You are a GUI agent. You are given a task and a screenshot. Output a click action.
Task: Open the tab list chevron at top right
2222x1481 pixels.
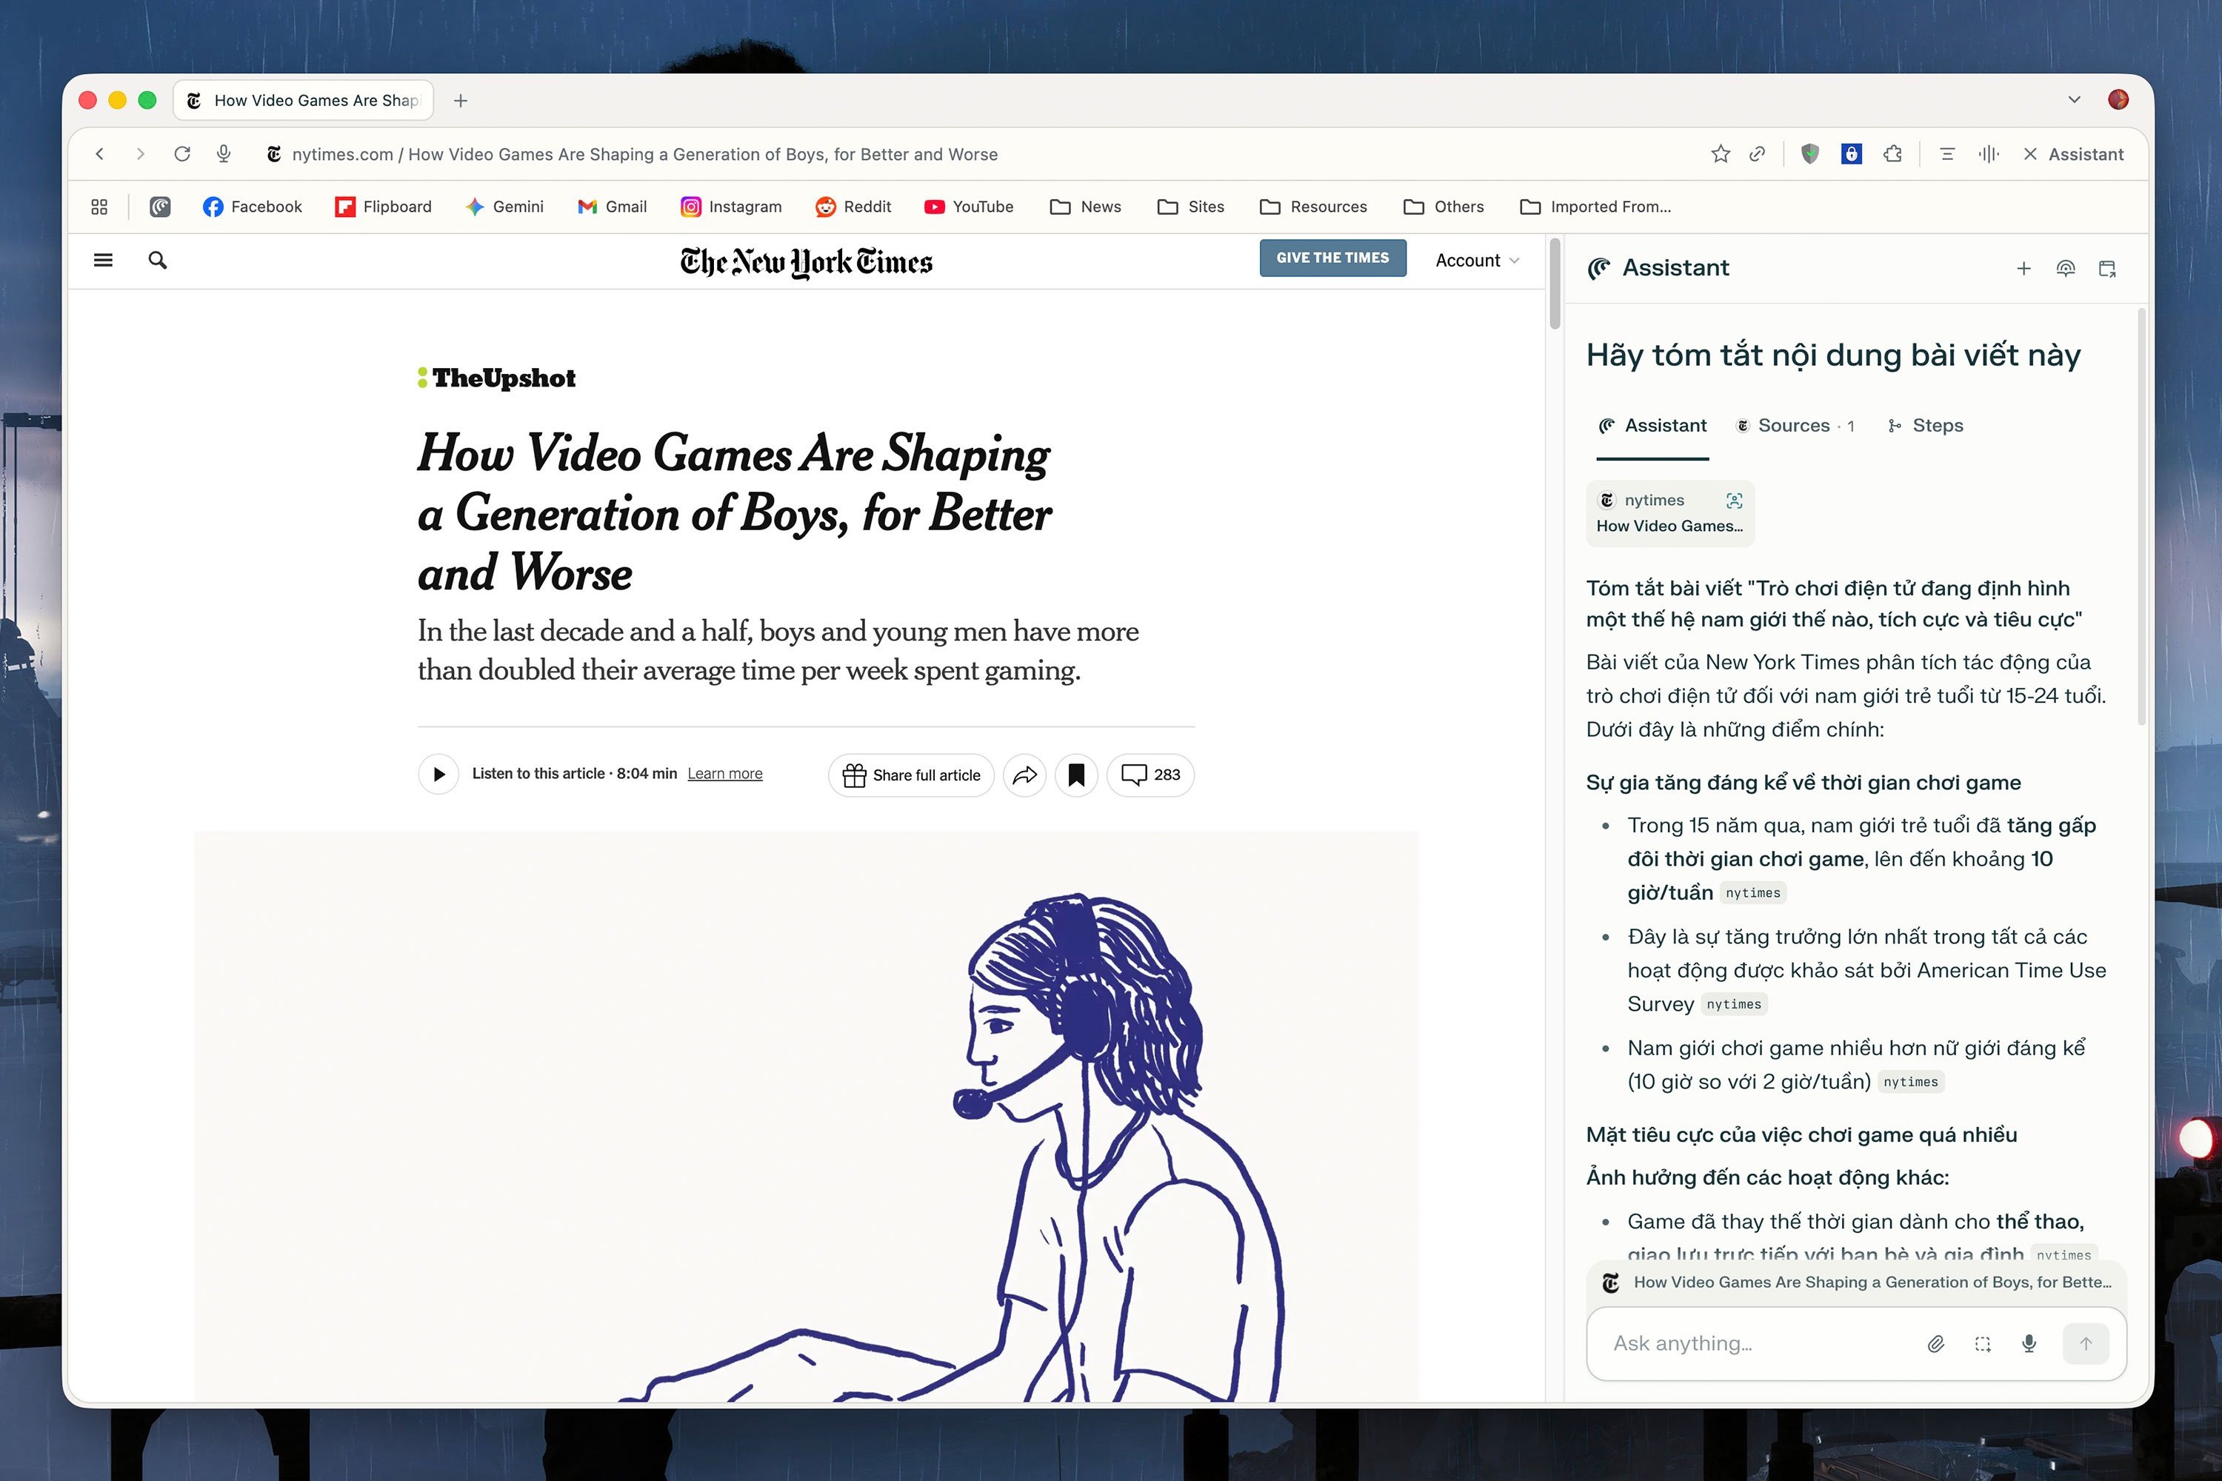tap(2074, 100)
